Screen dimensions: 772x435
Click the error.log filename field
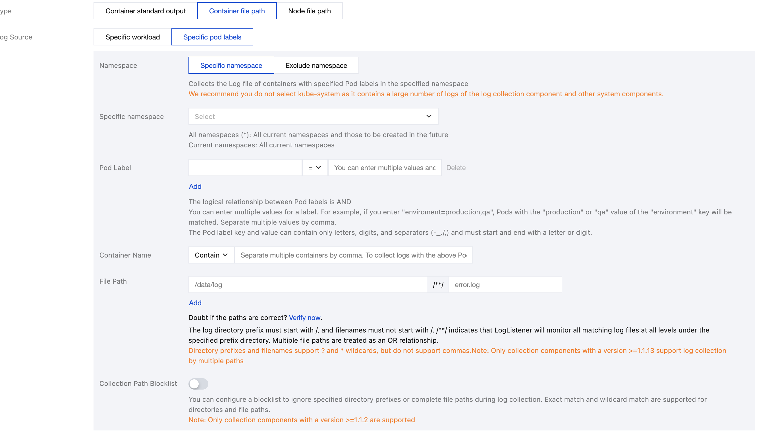tap(505, 285)
